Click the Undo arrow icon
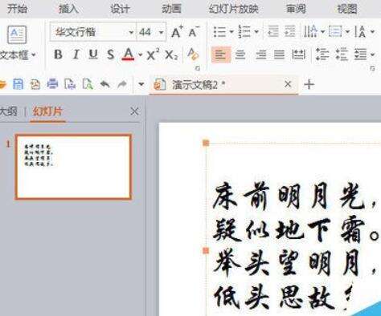The width and height of the screenshot is (381, 316). [105, 84]
